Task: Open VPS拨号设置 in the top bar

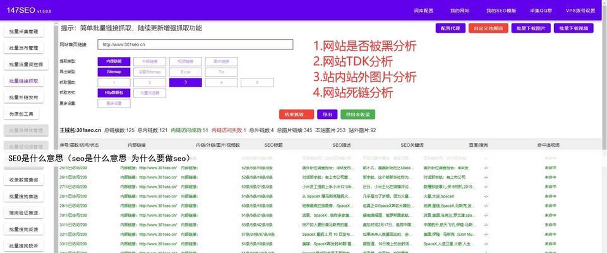Action: (x=580, y=11)
